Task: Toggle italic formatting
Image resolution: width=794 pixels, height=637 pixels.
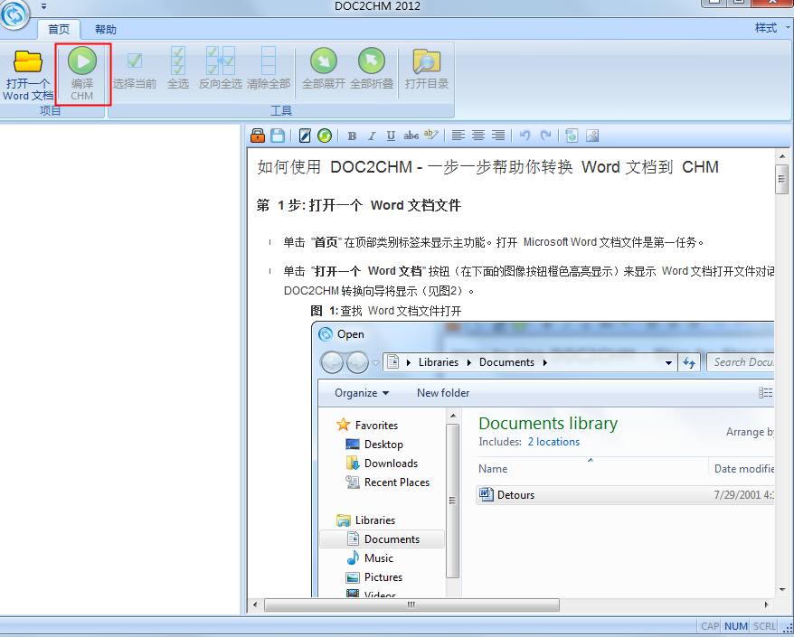Action: point(372,136)
